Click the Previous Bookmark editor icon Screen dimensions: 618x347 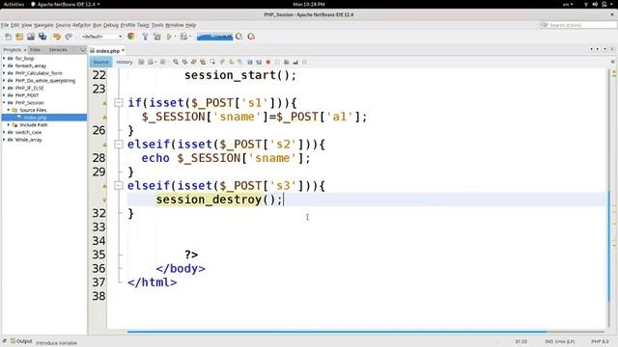coord(222,62)
